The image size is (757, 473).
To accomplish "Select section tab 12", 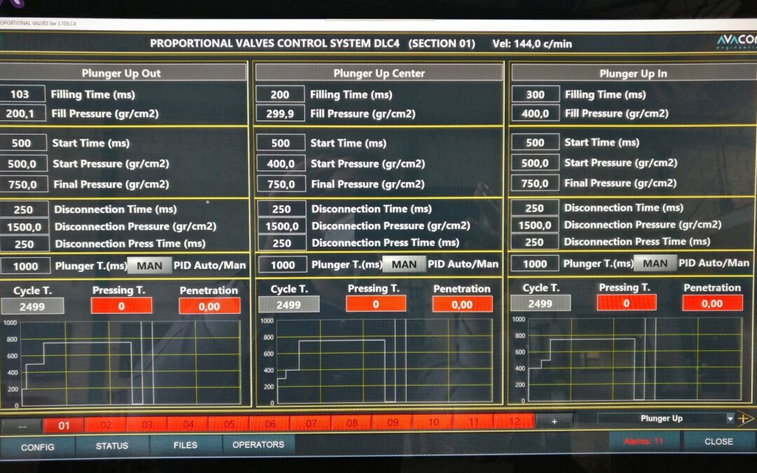I will (514, 421).
